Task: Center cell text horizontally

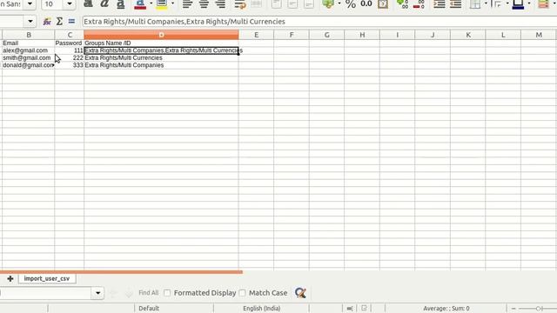Action: click(204, 4)
